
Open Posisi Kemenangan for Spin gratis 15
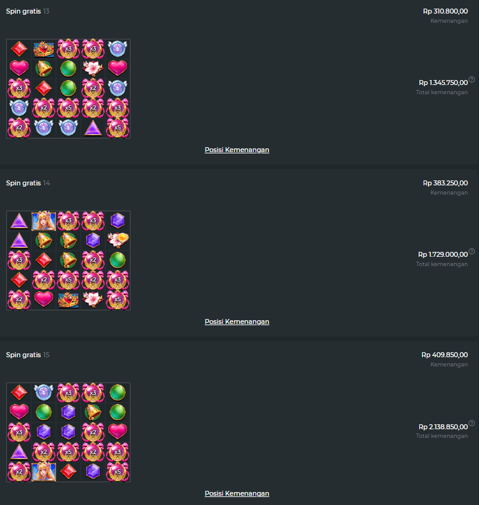click(x=237, y=493)
